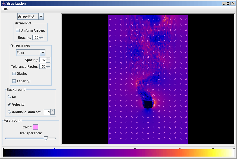Click the pink foreground color swatch
Viewport: 237px width, 159px height.
pos(36,127)
